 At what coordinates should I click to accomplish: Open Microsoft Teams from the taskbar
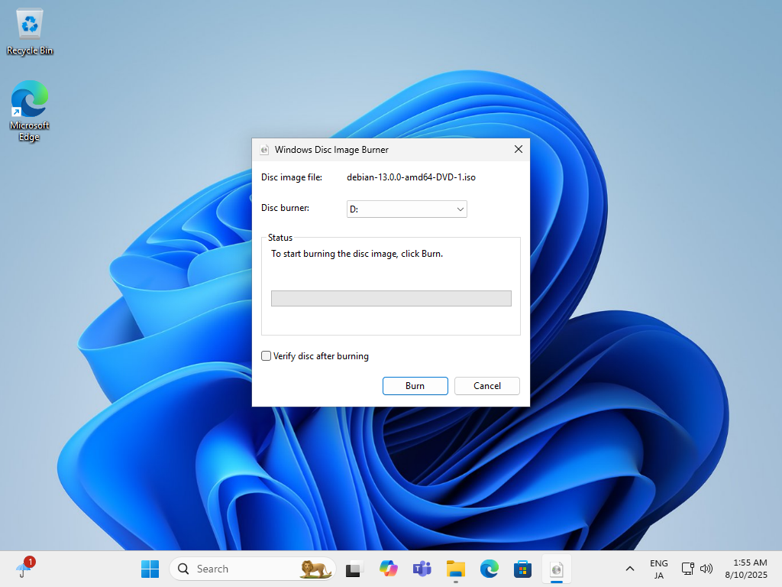[422, 569]
